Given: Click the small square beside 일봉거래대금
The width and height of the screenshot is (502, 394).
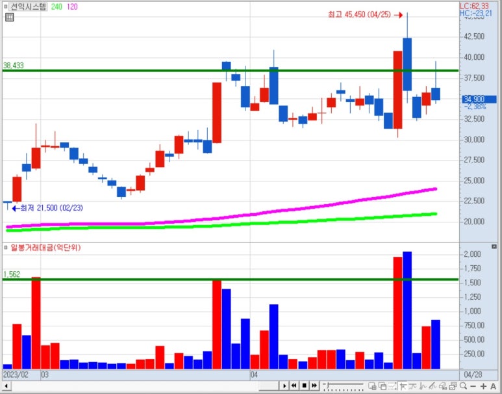Looking at the screenshot, I should click(5, 247).
